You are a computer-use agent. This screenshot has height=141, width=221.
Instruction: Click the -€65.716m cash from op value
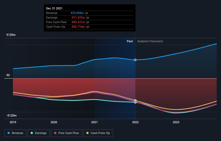78,27
